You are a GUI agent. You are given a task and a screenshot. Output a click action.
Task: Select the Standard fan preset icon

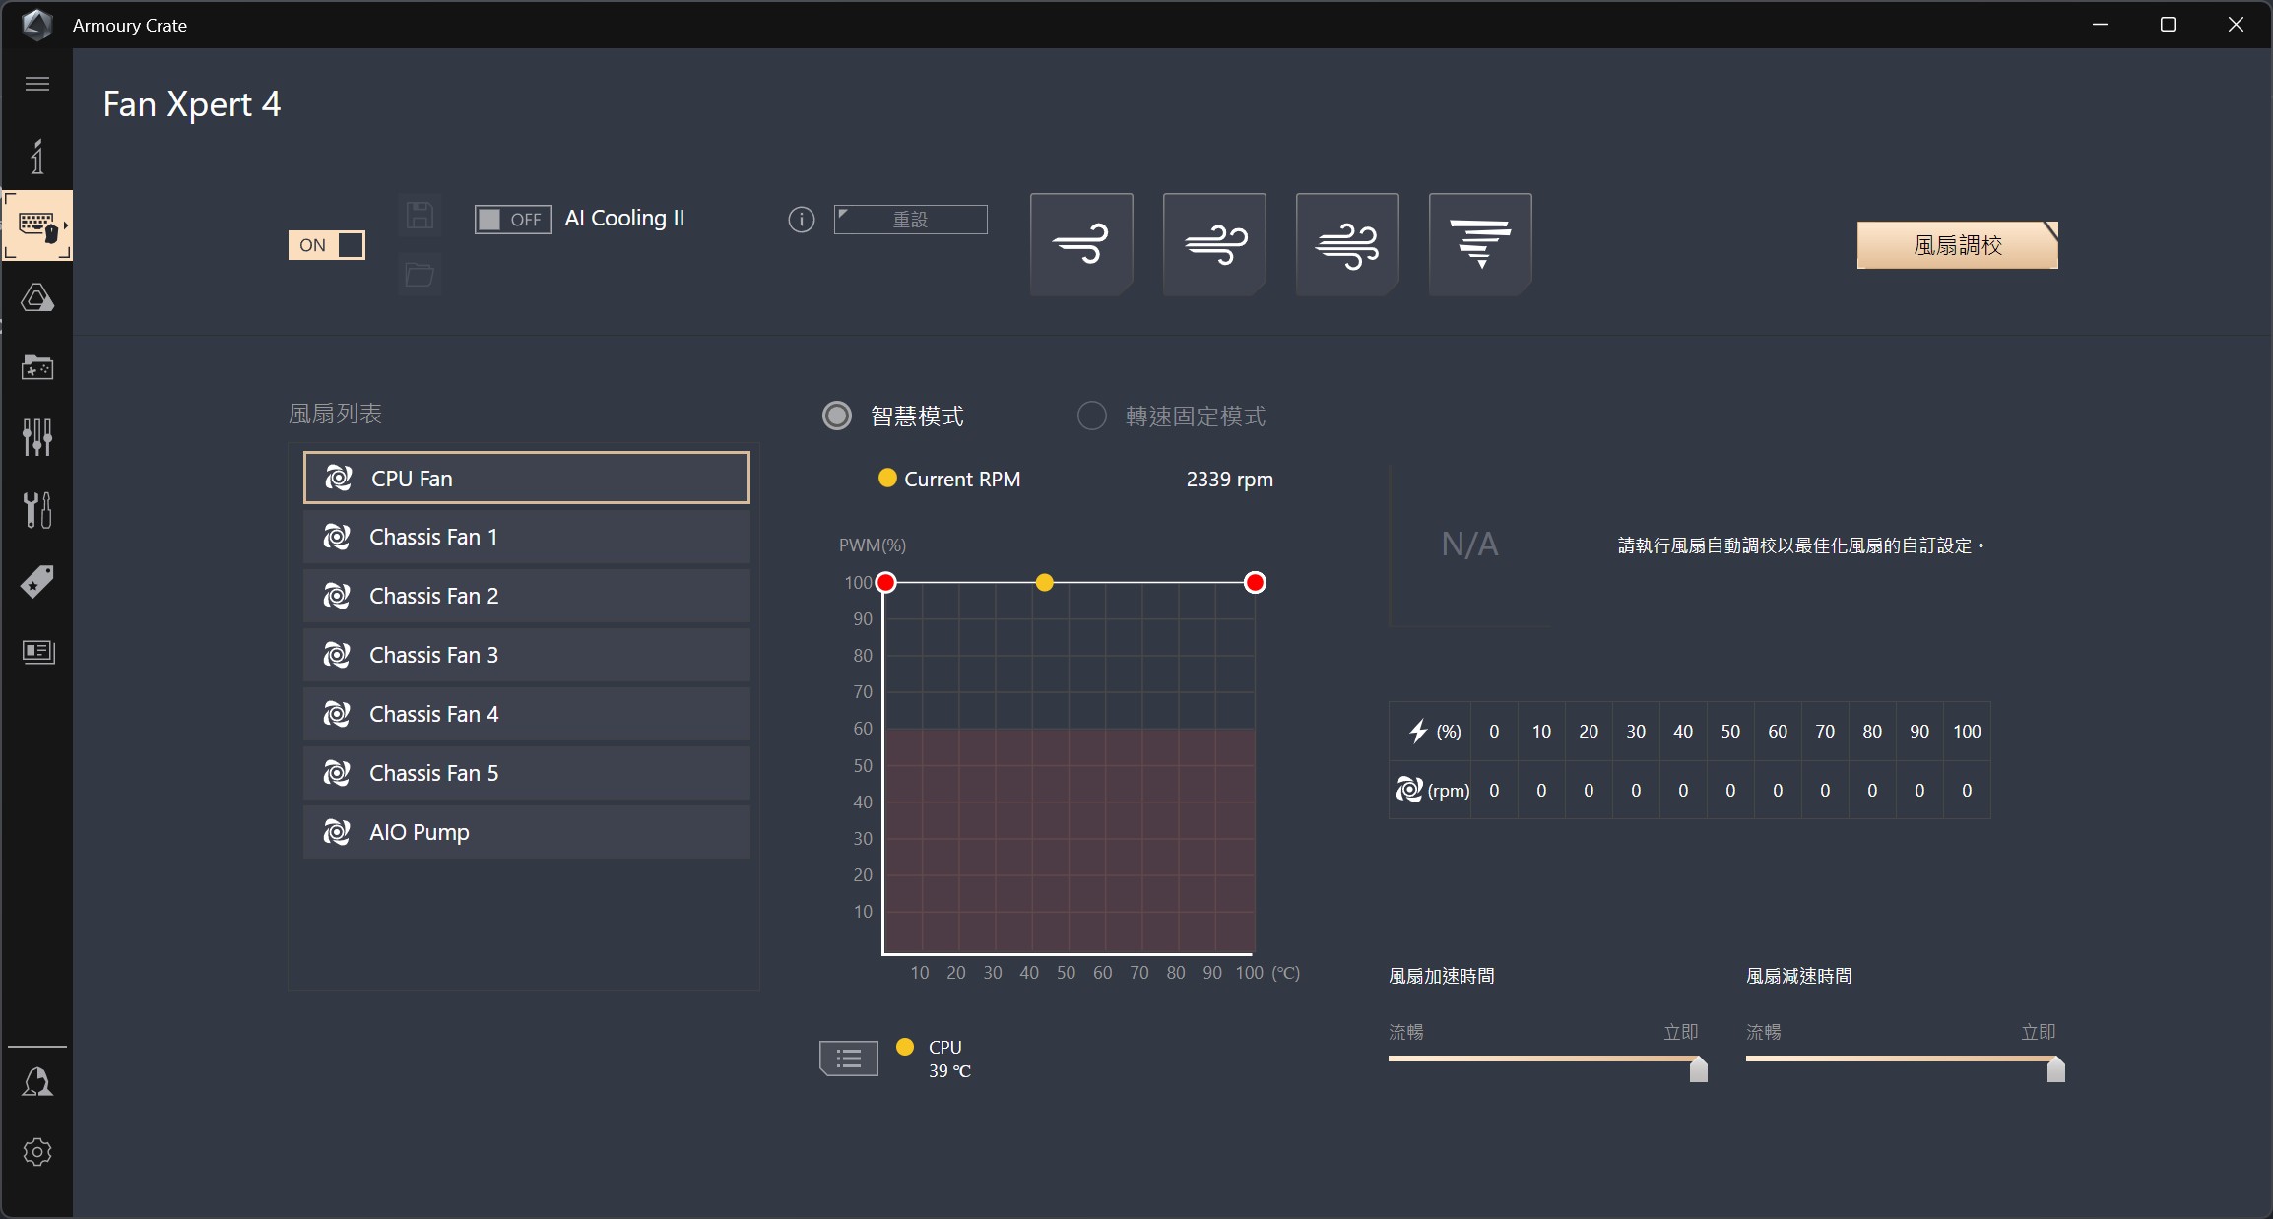[1214, 244]
